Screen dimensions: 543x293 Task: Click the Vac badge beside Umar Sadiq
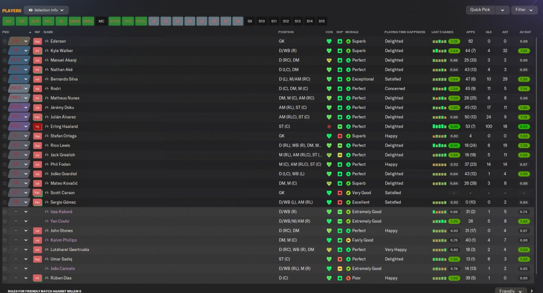(x=37, y=259)
